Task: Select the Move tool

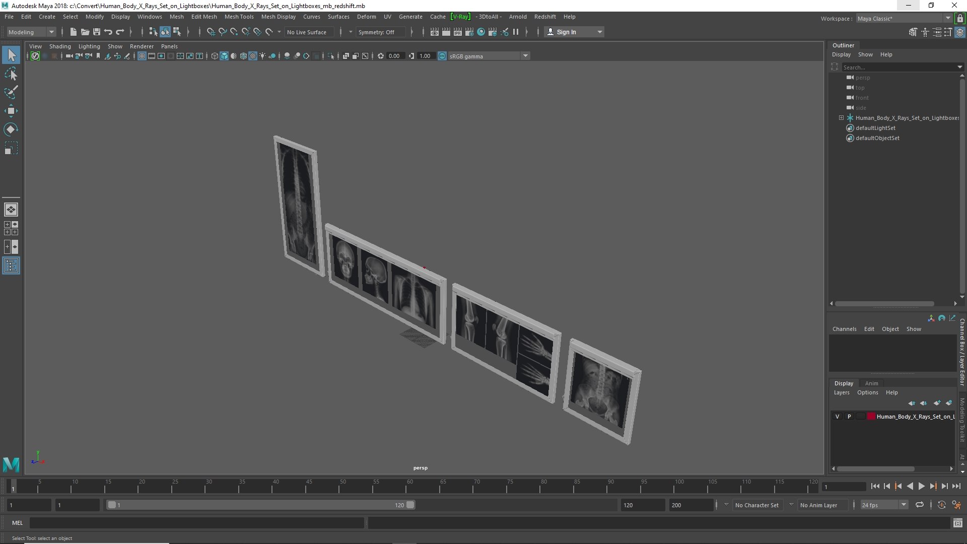Action: tap(11, 111)
